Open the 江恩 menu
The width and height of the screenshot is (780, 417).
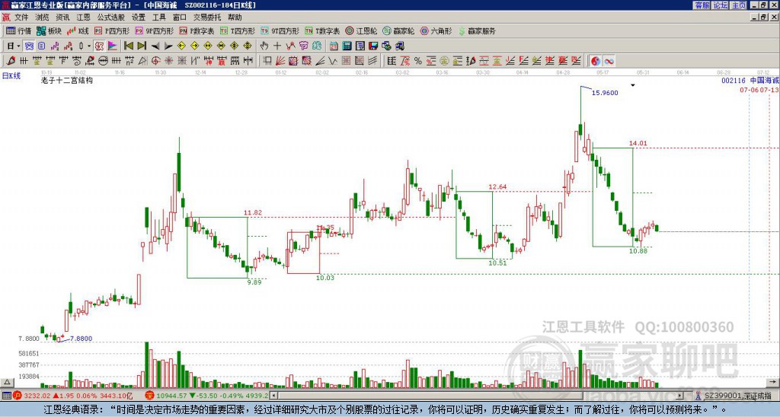click(84, 18)
